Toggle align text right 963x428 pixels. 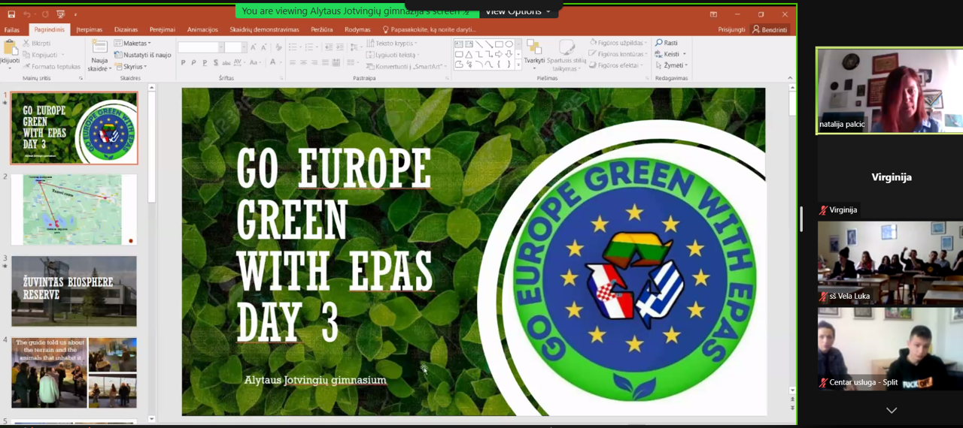click(x=314, y=63)
